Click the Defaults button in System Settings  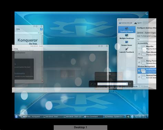134,86
